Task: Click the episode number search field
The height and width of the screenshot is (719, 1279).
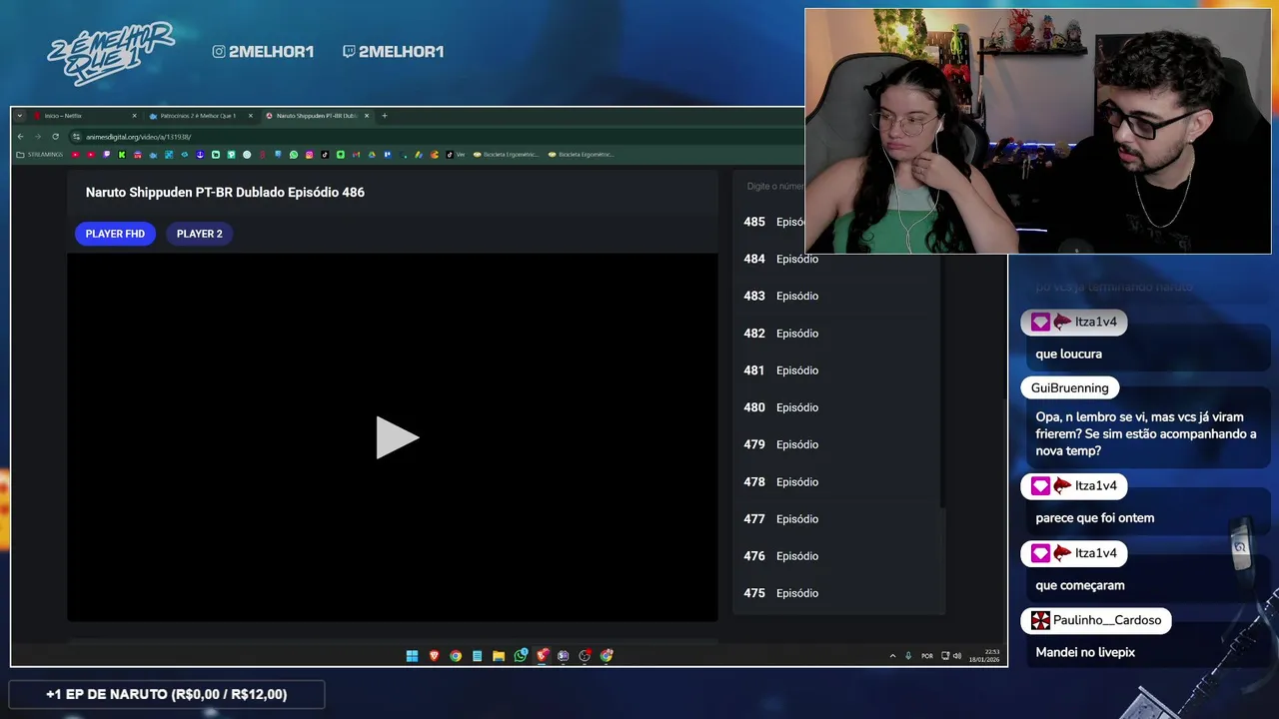Action: coord(771,187)
